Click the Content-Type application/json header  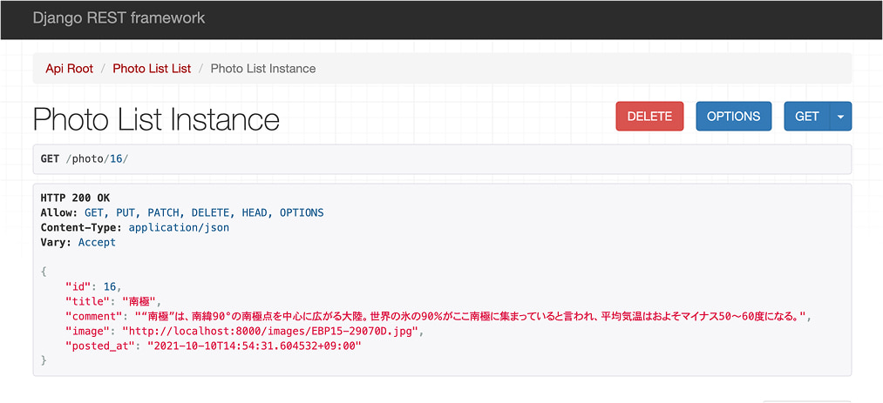(134, 227)
